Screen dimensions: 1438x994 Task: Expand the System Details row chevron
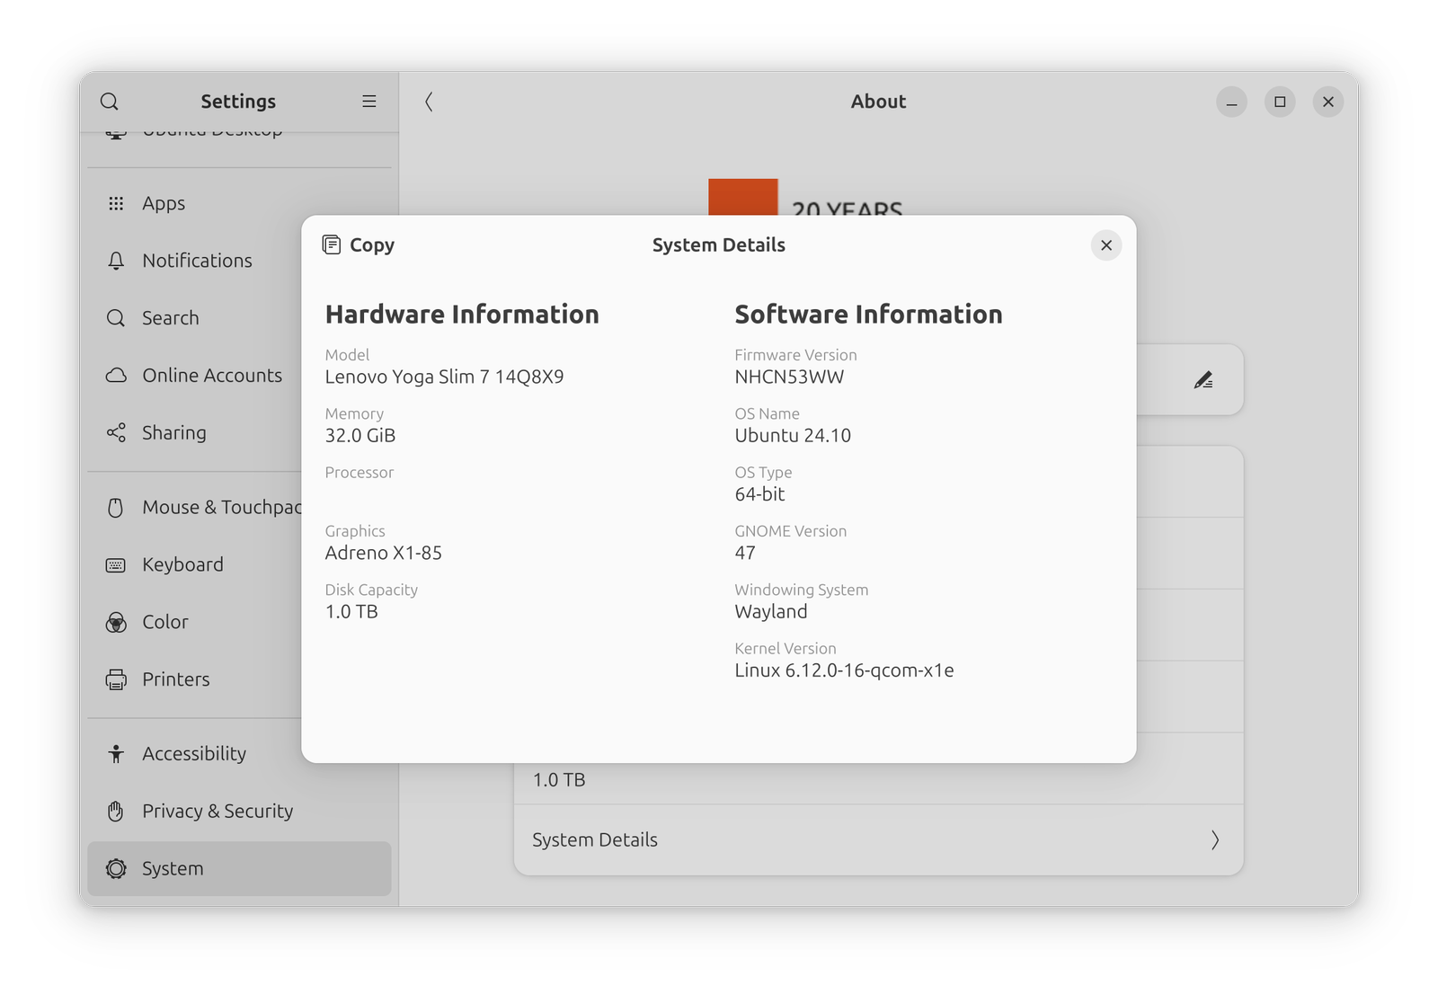tap(1214, 840)
